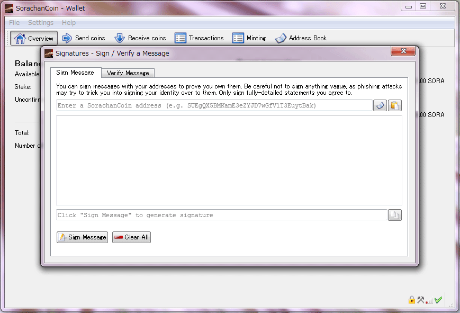Focus the SorachanCoin address input field
The width and height of the screenshot is (460, 313).
click(214, 105)
